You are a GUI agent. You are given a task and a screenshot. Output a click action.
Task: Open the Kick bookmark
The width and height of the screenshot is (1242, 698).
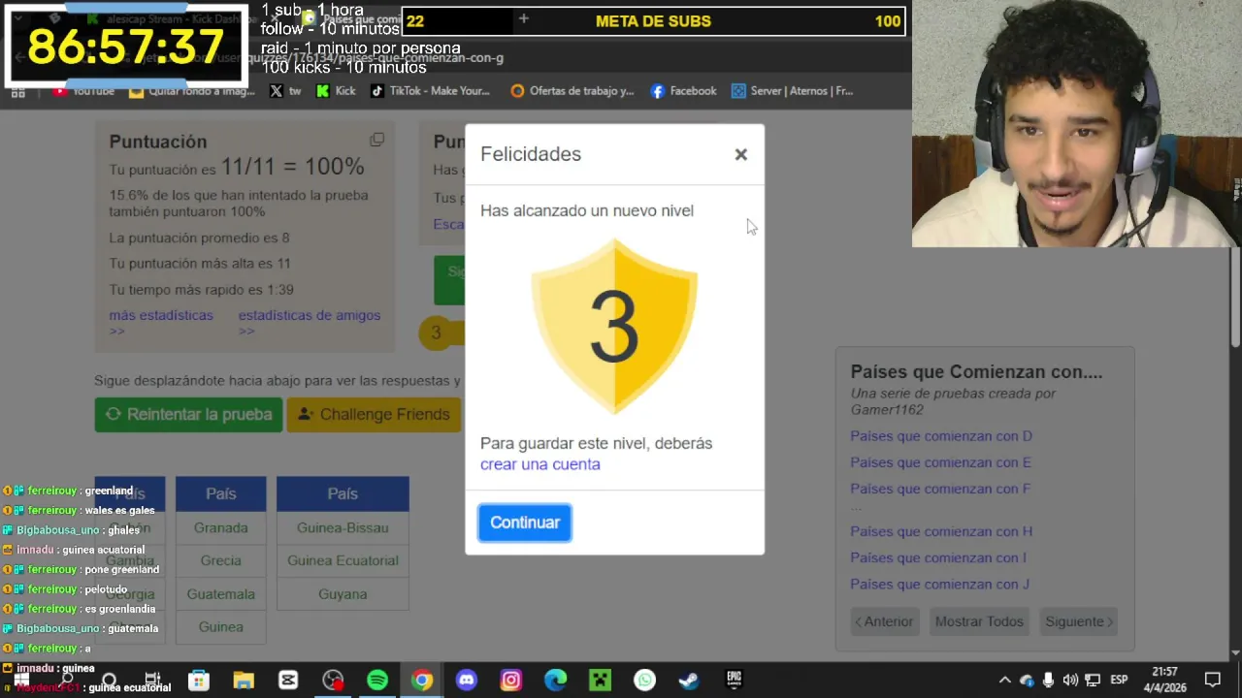335,91
